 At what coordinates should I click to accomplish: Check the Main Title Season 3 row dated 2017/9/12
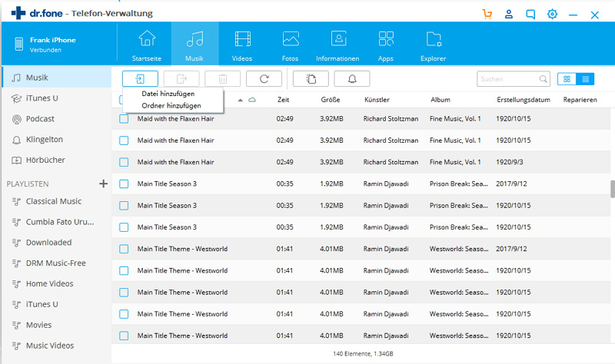pyautogui.click(x=124, y=184)
